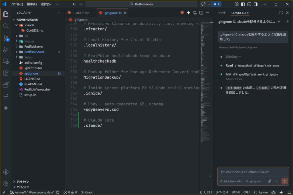Toggle the secondary side bar
This screenshot has height=195, width=293.
(x=256, y=4)
